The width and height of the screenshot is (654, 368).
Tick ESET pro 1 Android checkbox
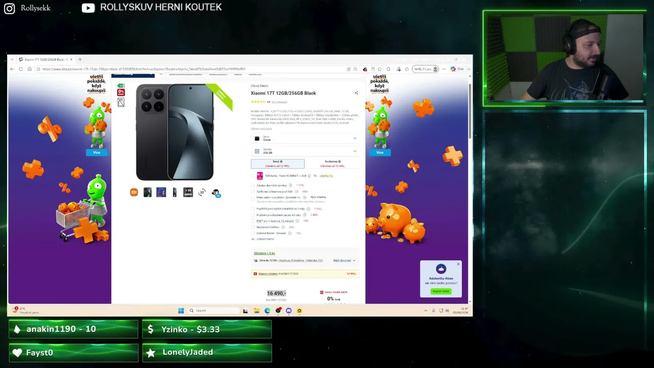(x=253, y=221)
